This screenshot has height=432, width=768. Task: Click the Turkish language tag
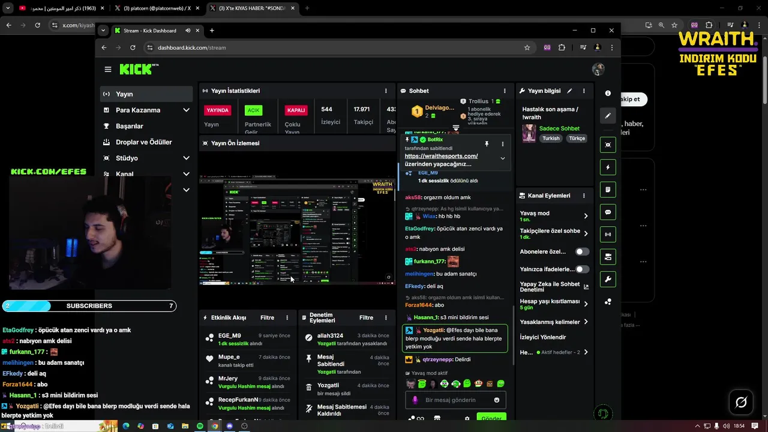point(551,139)
